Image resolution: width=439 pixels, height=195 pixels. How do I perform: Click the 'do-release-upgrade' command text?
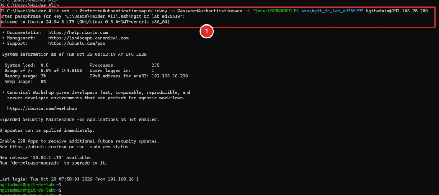pyautogui.click(x=35, y=163)
